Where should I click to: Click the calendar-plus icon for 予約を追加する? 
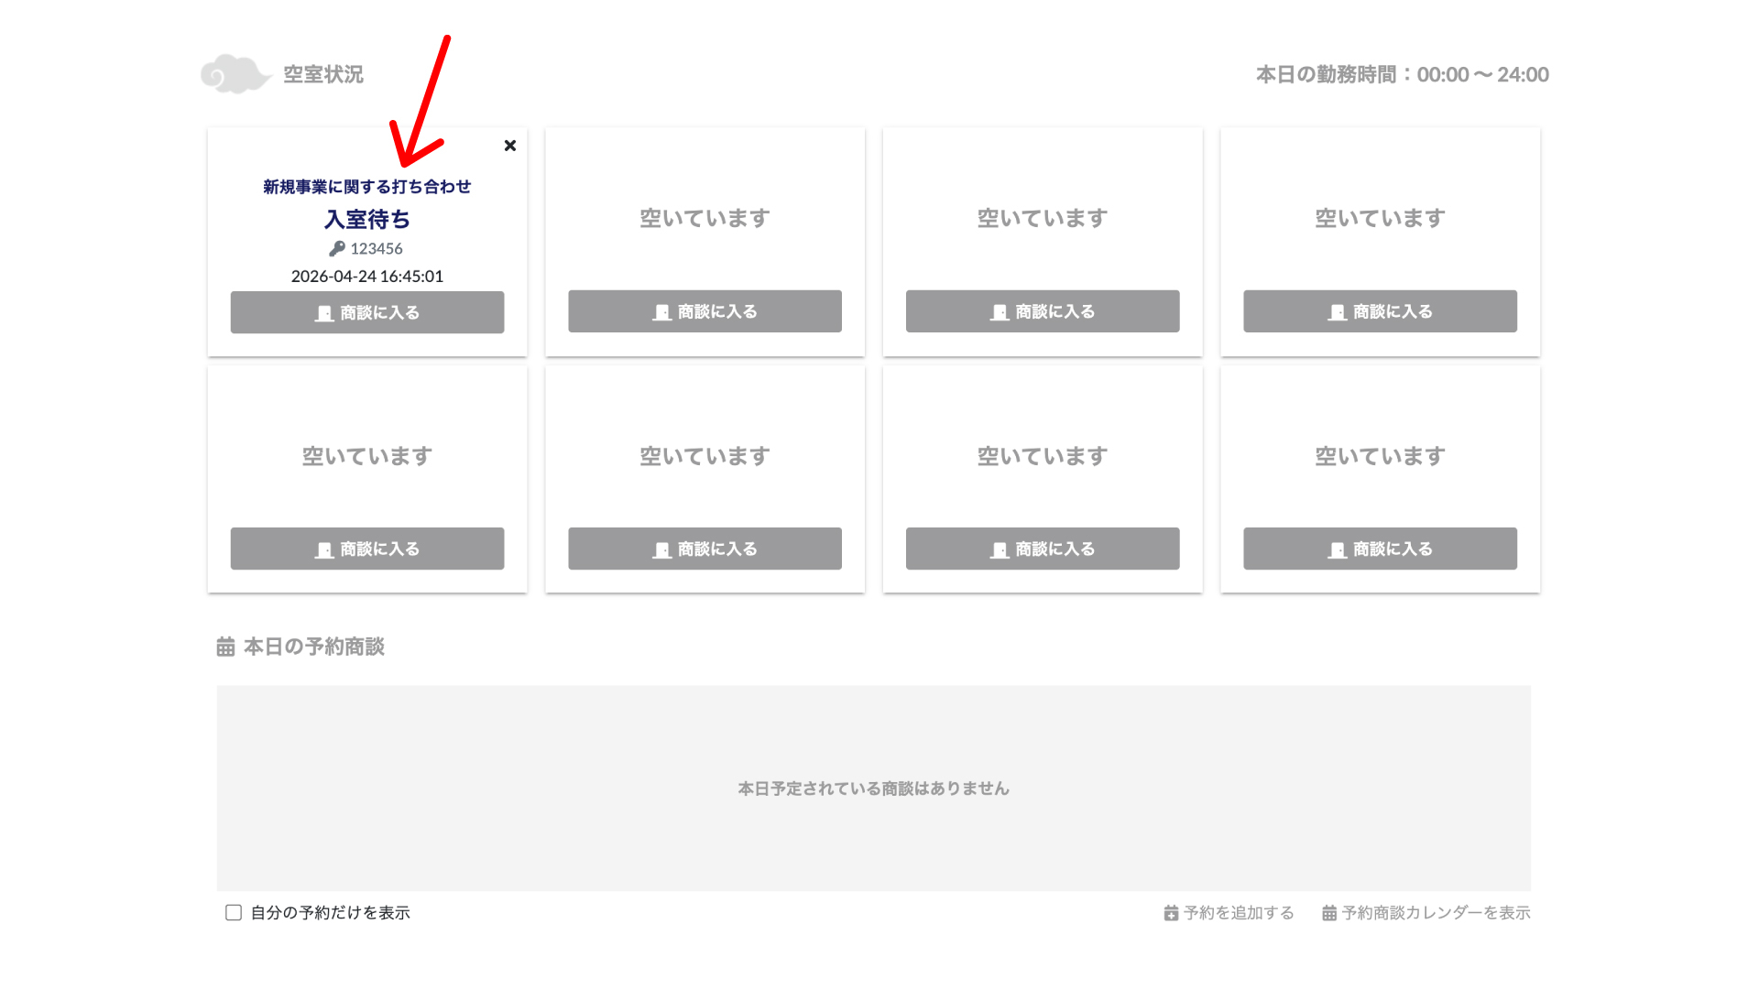(1171, 913)
